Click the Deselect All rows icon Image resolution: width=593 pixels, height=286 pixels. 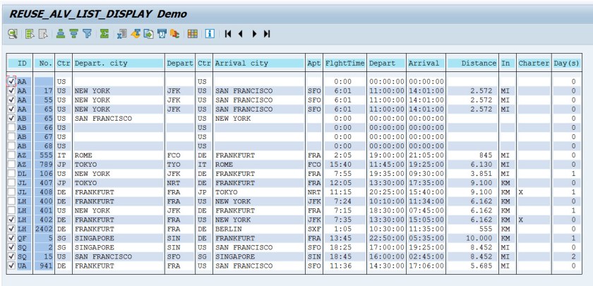(x=43, y=34)
